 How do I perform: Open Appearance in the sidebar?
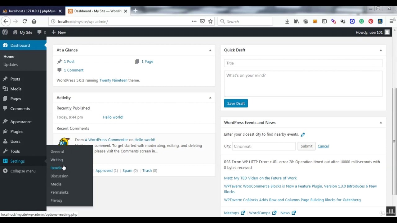coord(21,122)
